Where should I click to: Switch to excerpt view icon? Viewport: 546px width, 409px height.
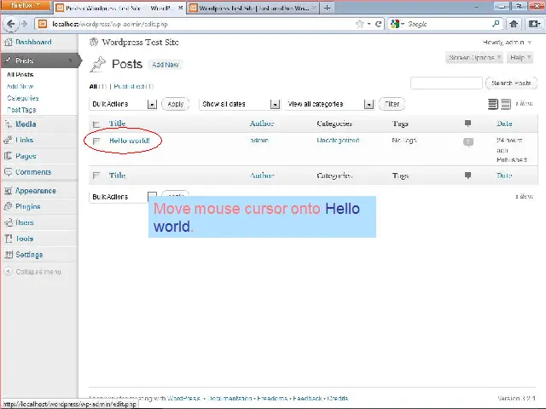(x=506, y=104)
